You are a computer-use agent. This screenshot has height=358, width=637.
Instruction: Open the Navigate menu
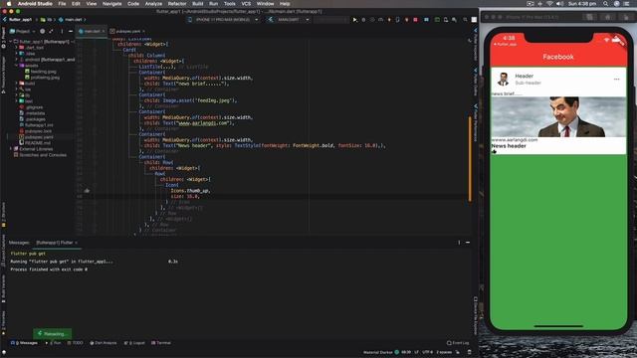tap(111, 4)
